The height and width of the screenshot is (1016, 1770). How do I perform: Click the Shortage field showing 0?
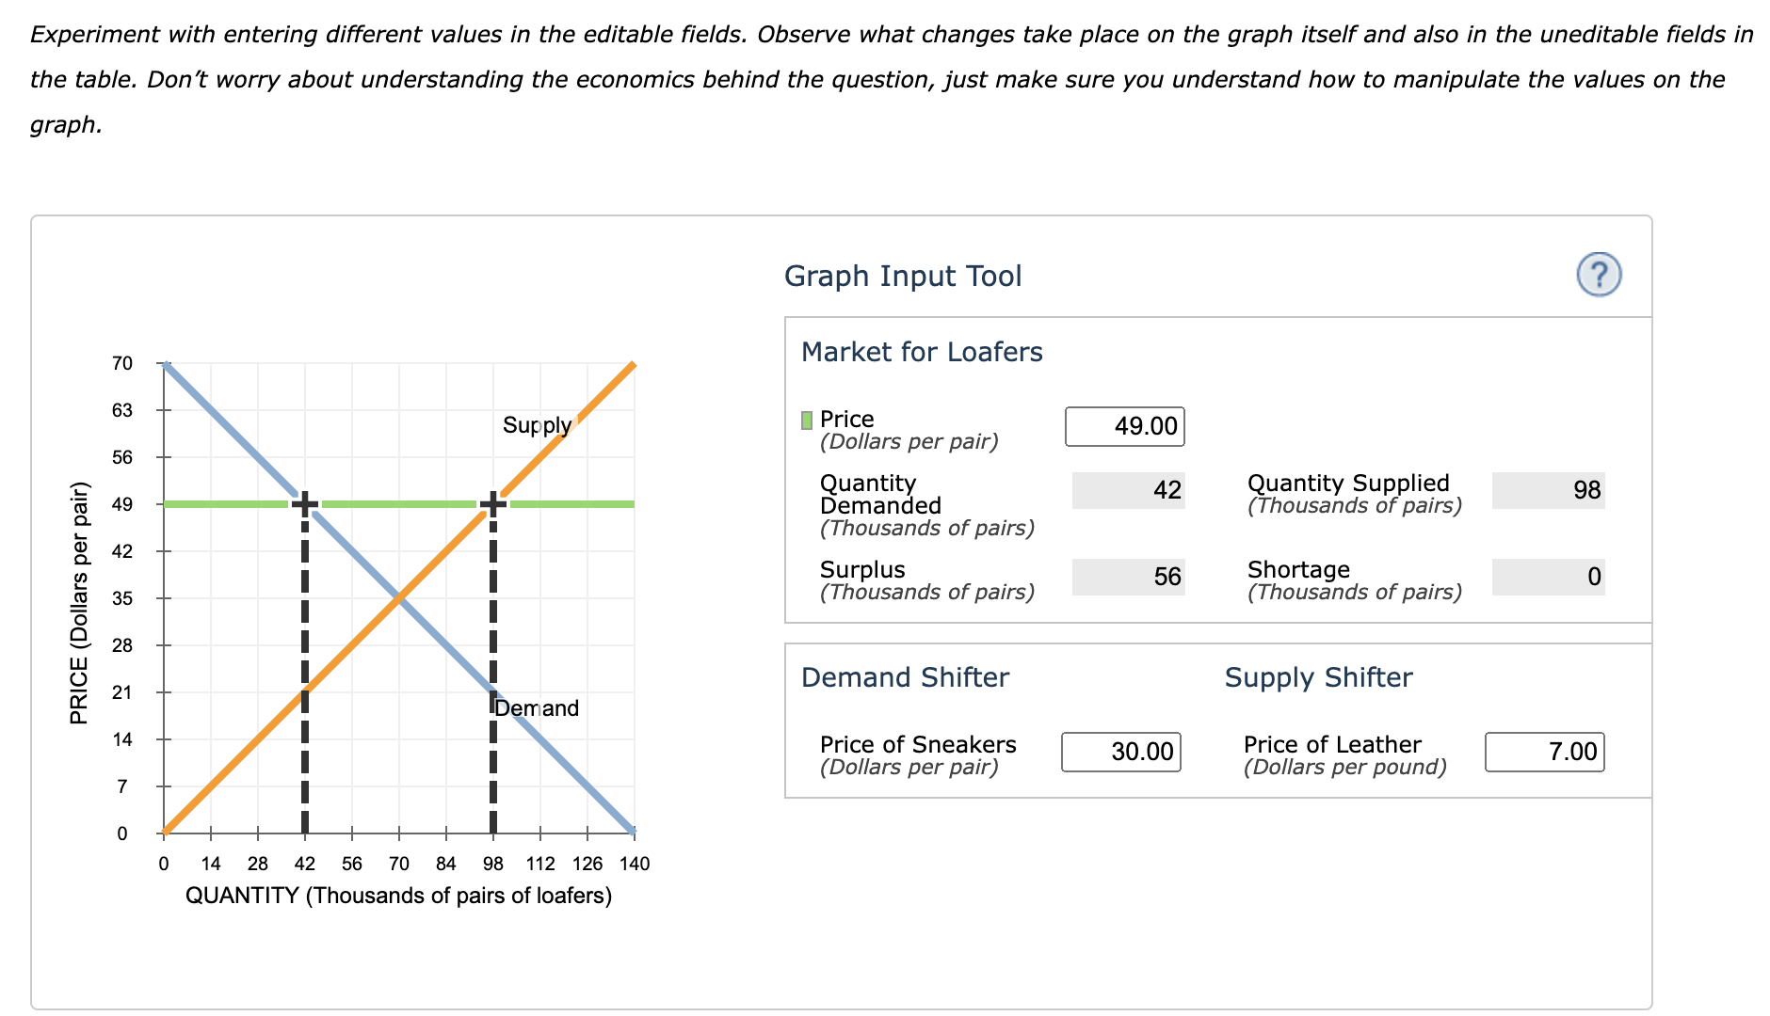[1547, 577]
